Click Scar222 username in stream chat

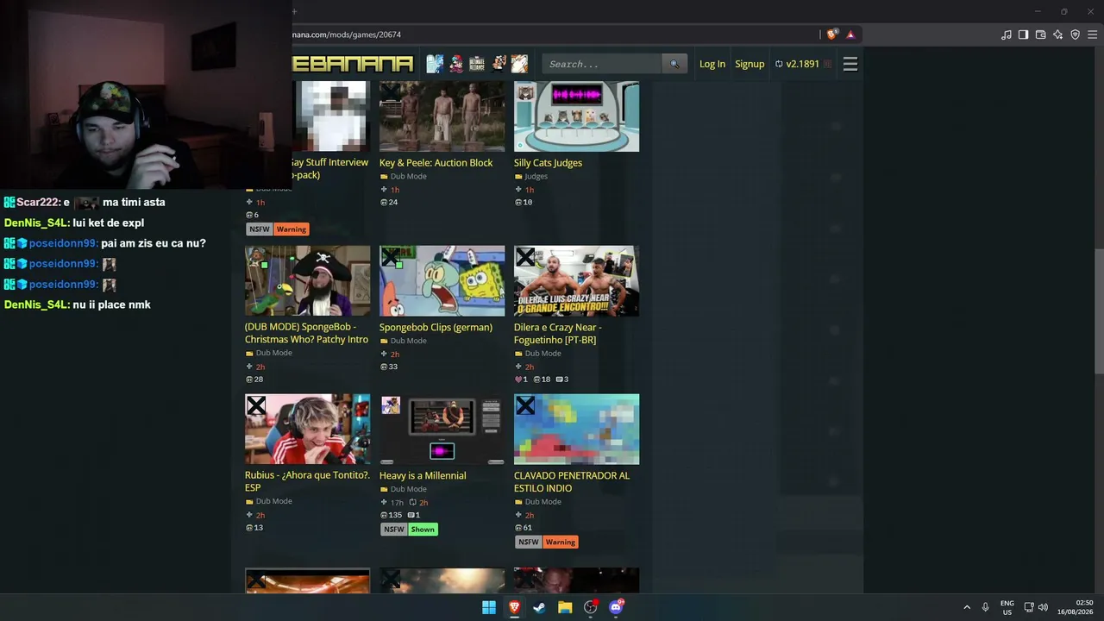point(38,202)
